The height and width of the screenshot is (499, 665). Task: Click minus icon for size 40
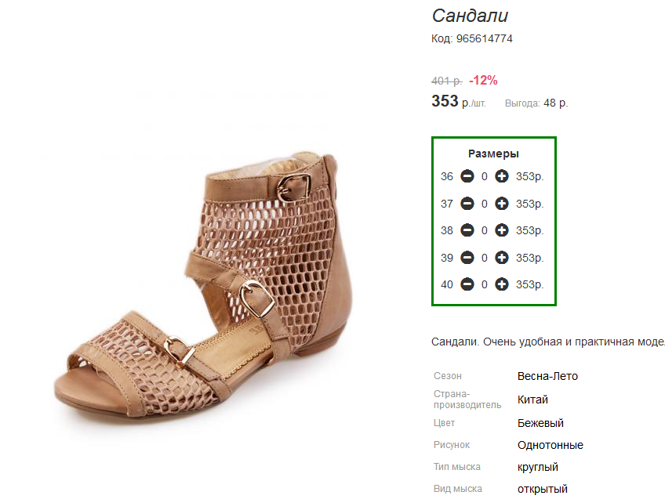point(467,284)
